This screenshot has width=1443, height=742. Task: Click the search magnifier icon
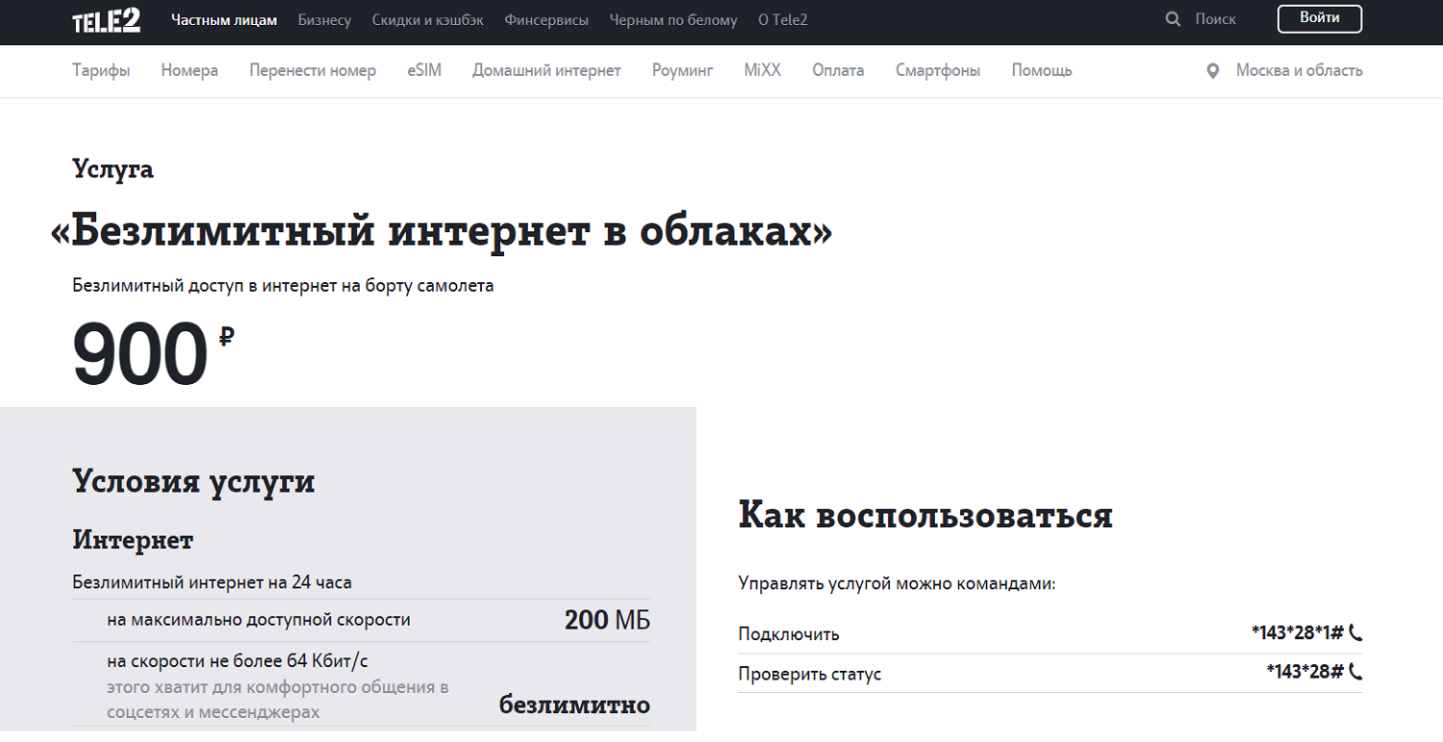1173,19
